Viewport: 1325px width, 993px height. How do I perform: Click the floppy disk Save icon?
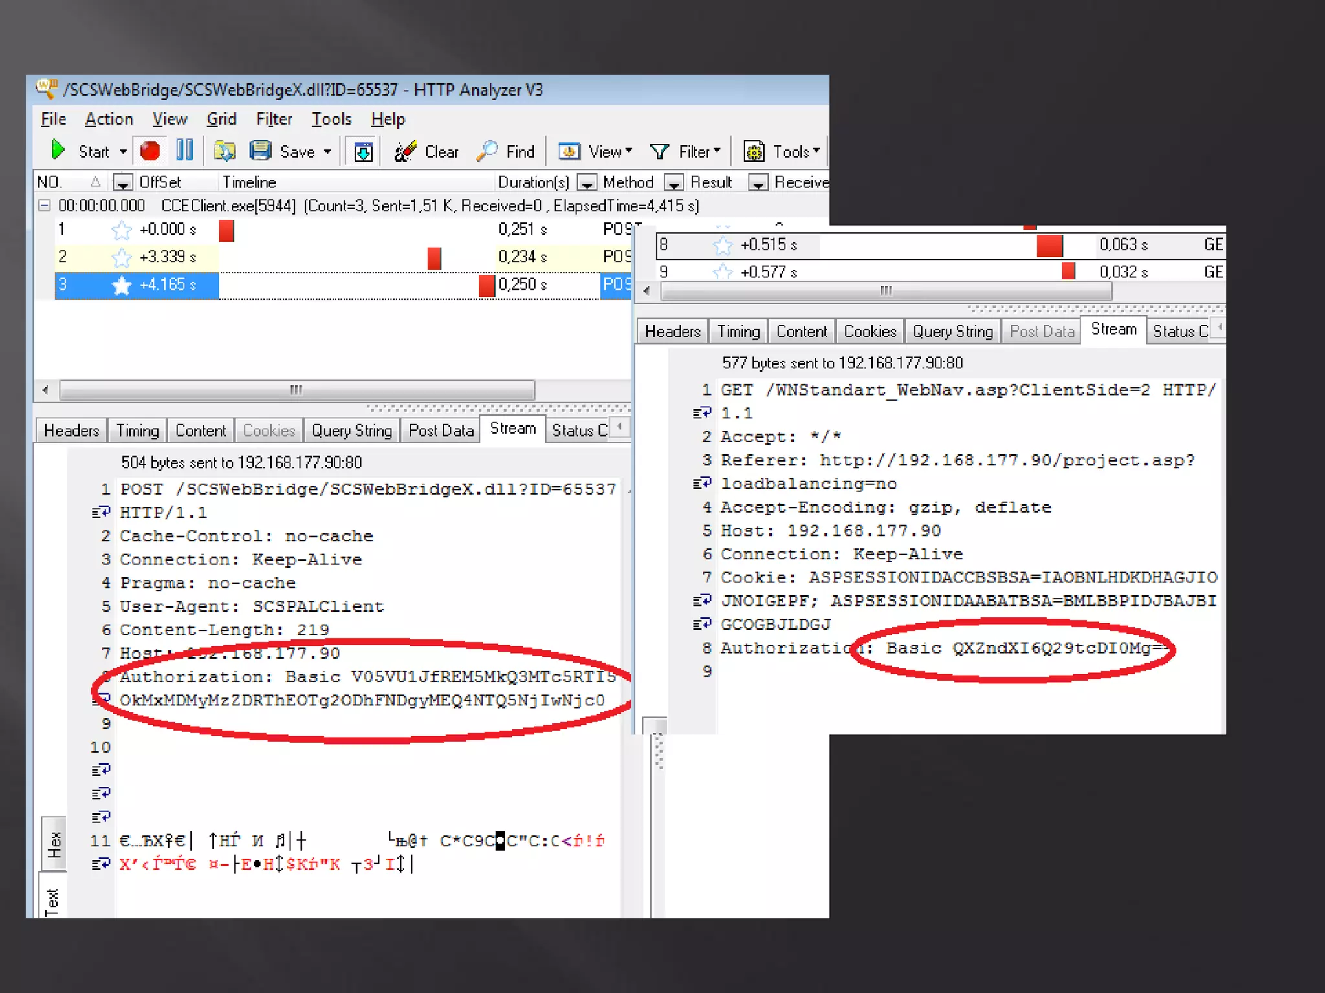click(x=260, y=151)
